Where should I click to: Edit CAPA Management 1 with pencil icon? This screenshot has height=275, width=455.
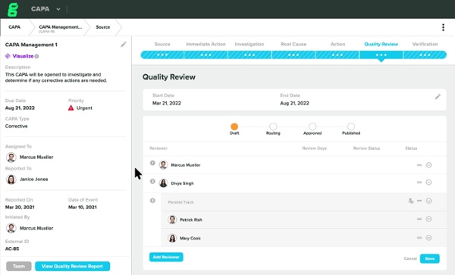tap(124, 45)
